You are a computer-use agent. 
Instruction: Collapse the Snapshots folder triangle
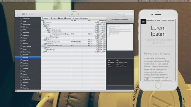pyautogui.click(x=45, y=28)
